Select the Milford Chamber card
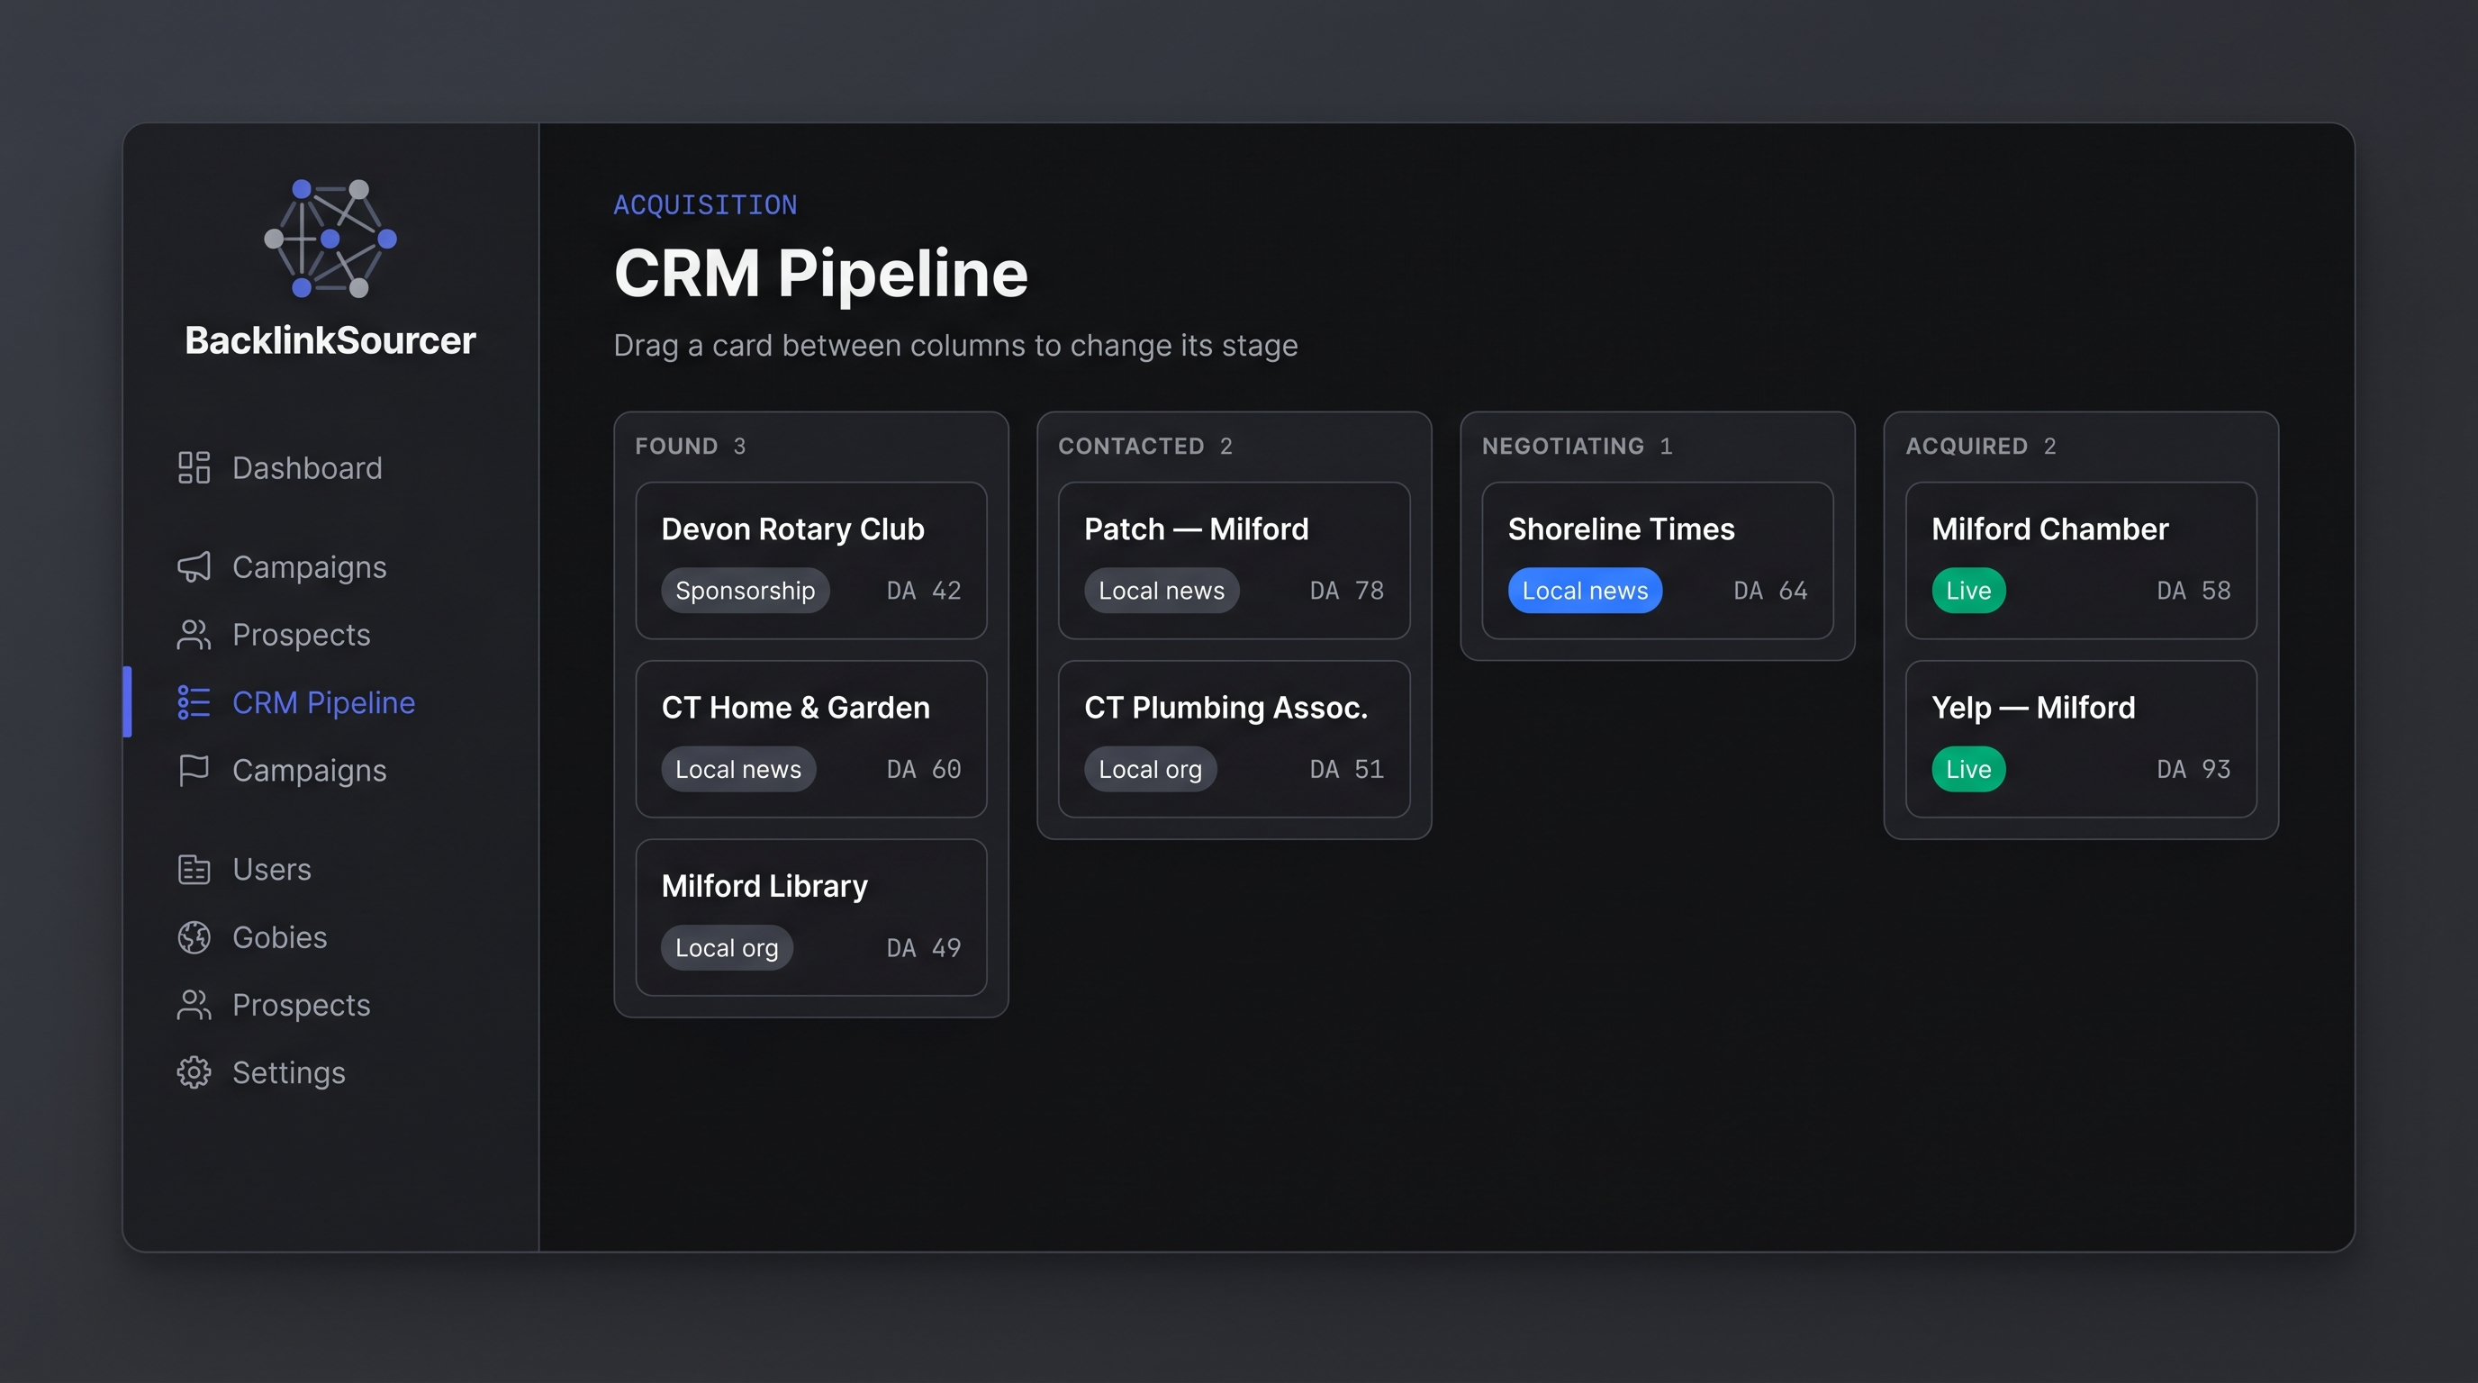2478x1383 pixels. click(x=2081, y=561)
